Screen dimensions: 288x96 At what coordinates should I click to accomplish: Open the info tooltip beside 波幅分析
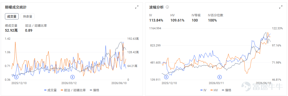pyautogui.click(x=167, y=7)
